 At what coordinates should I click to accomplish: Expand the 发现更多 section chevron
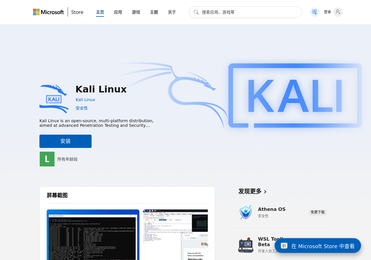click(265, 192)
